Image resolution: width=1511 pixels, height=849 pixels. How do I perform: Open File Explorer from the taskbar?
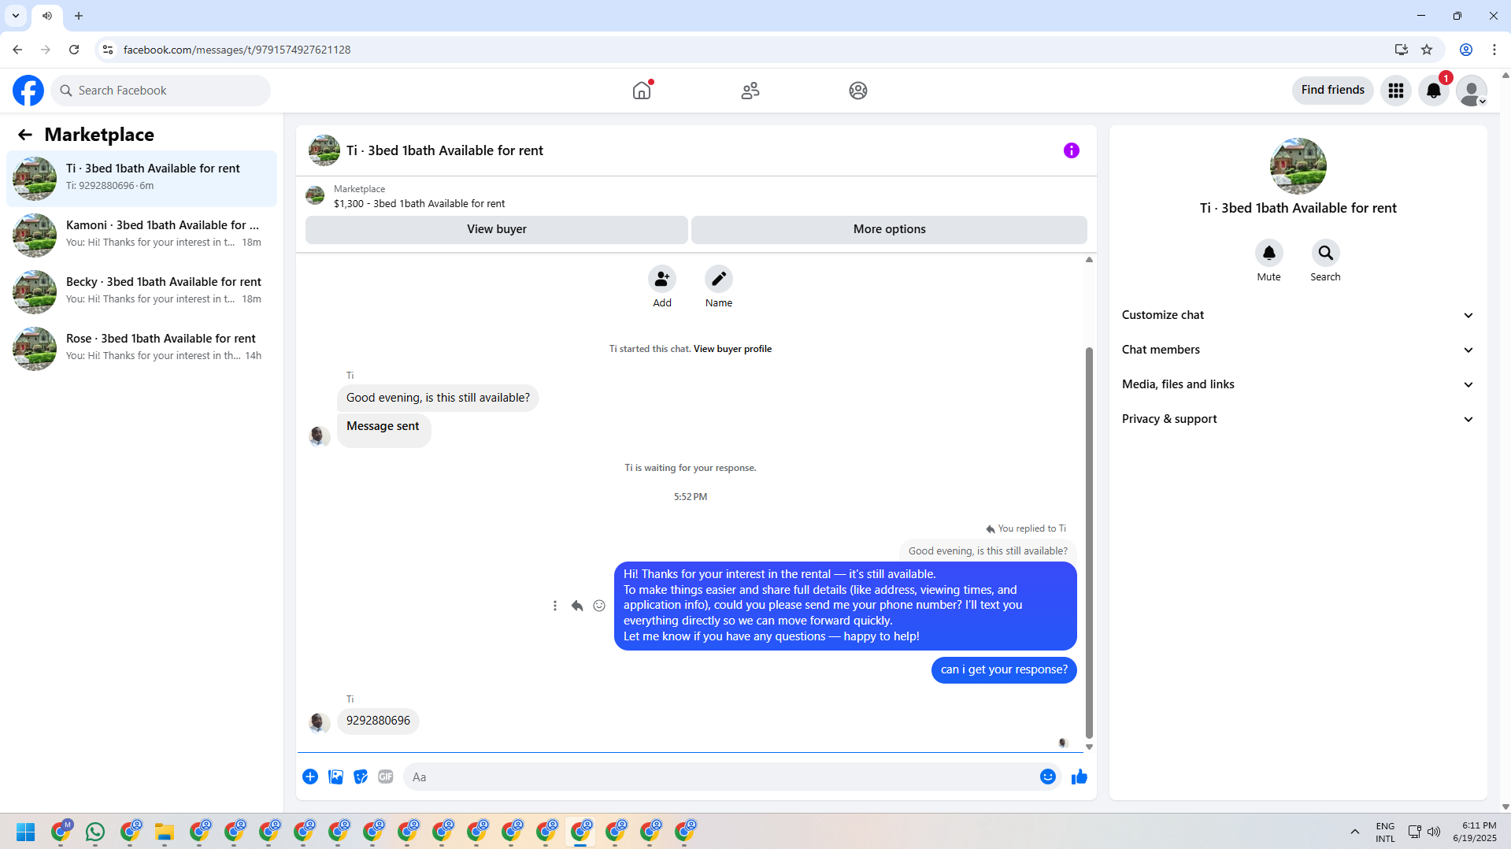165,832
